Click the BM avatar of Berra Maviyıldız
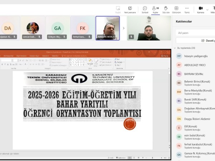Screen dimensions: 215x161 click(179, 92)
